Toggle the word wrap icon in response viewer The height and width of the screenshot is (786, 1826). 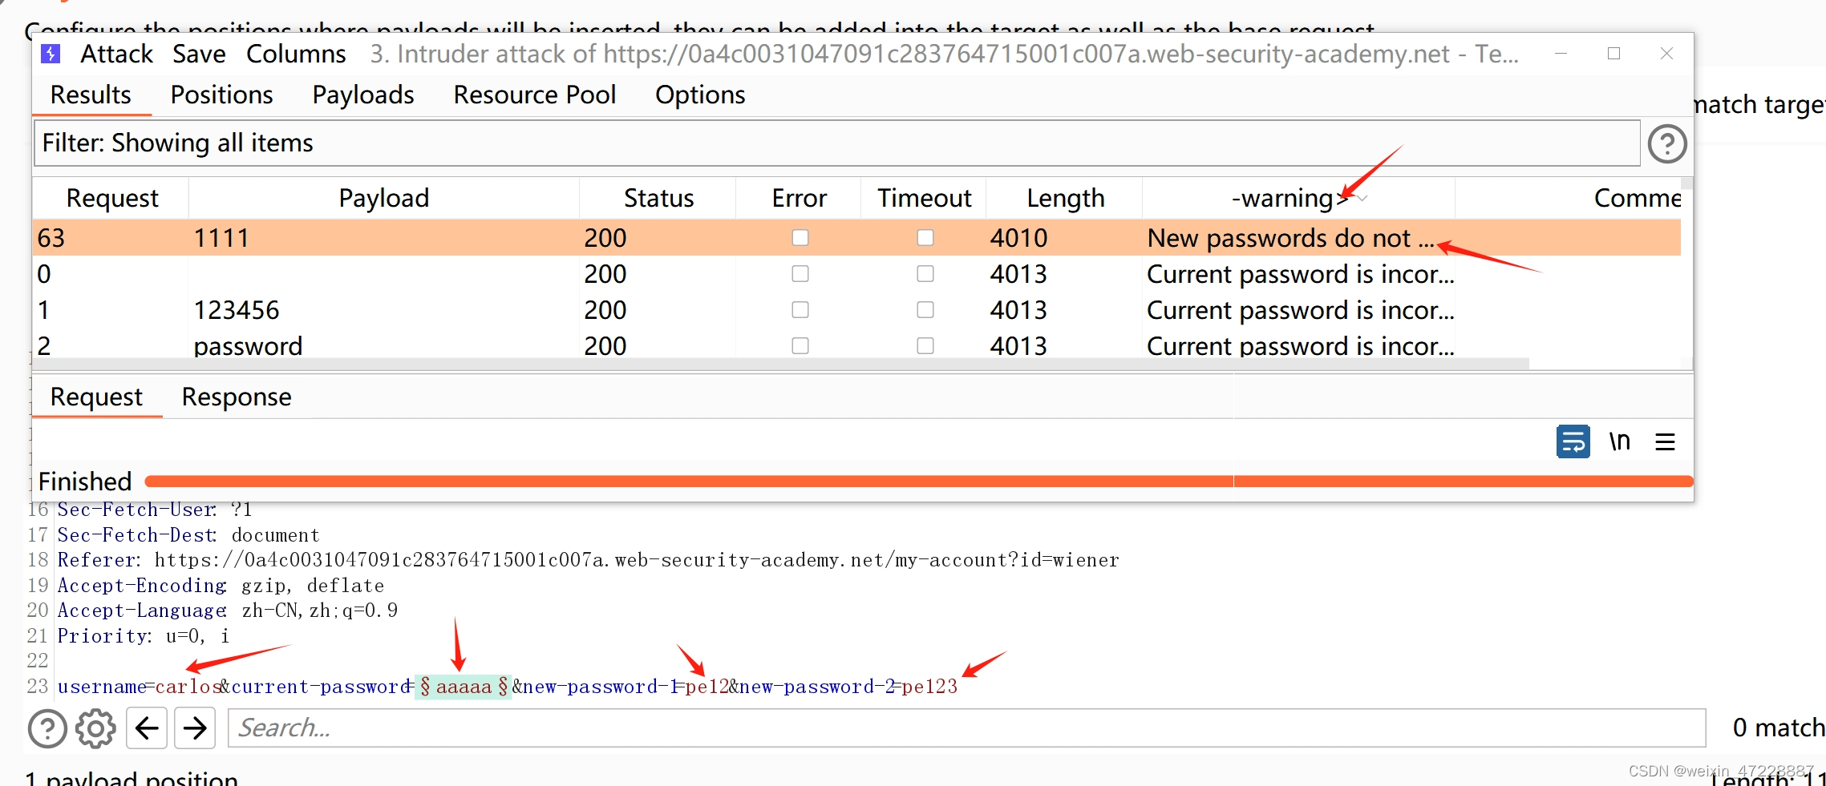pos(1573,441)
